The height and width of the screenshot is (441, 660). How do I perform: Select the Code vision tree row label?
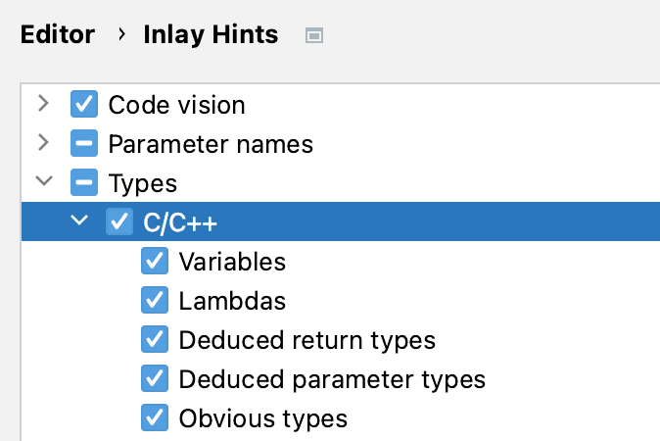pos(176,104)
